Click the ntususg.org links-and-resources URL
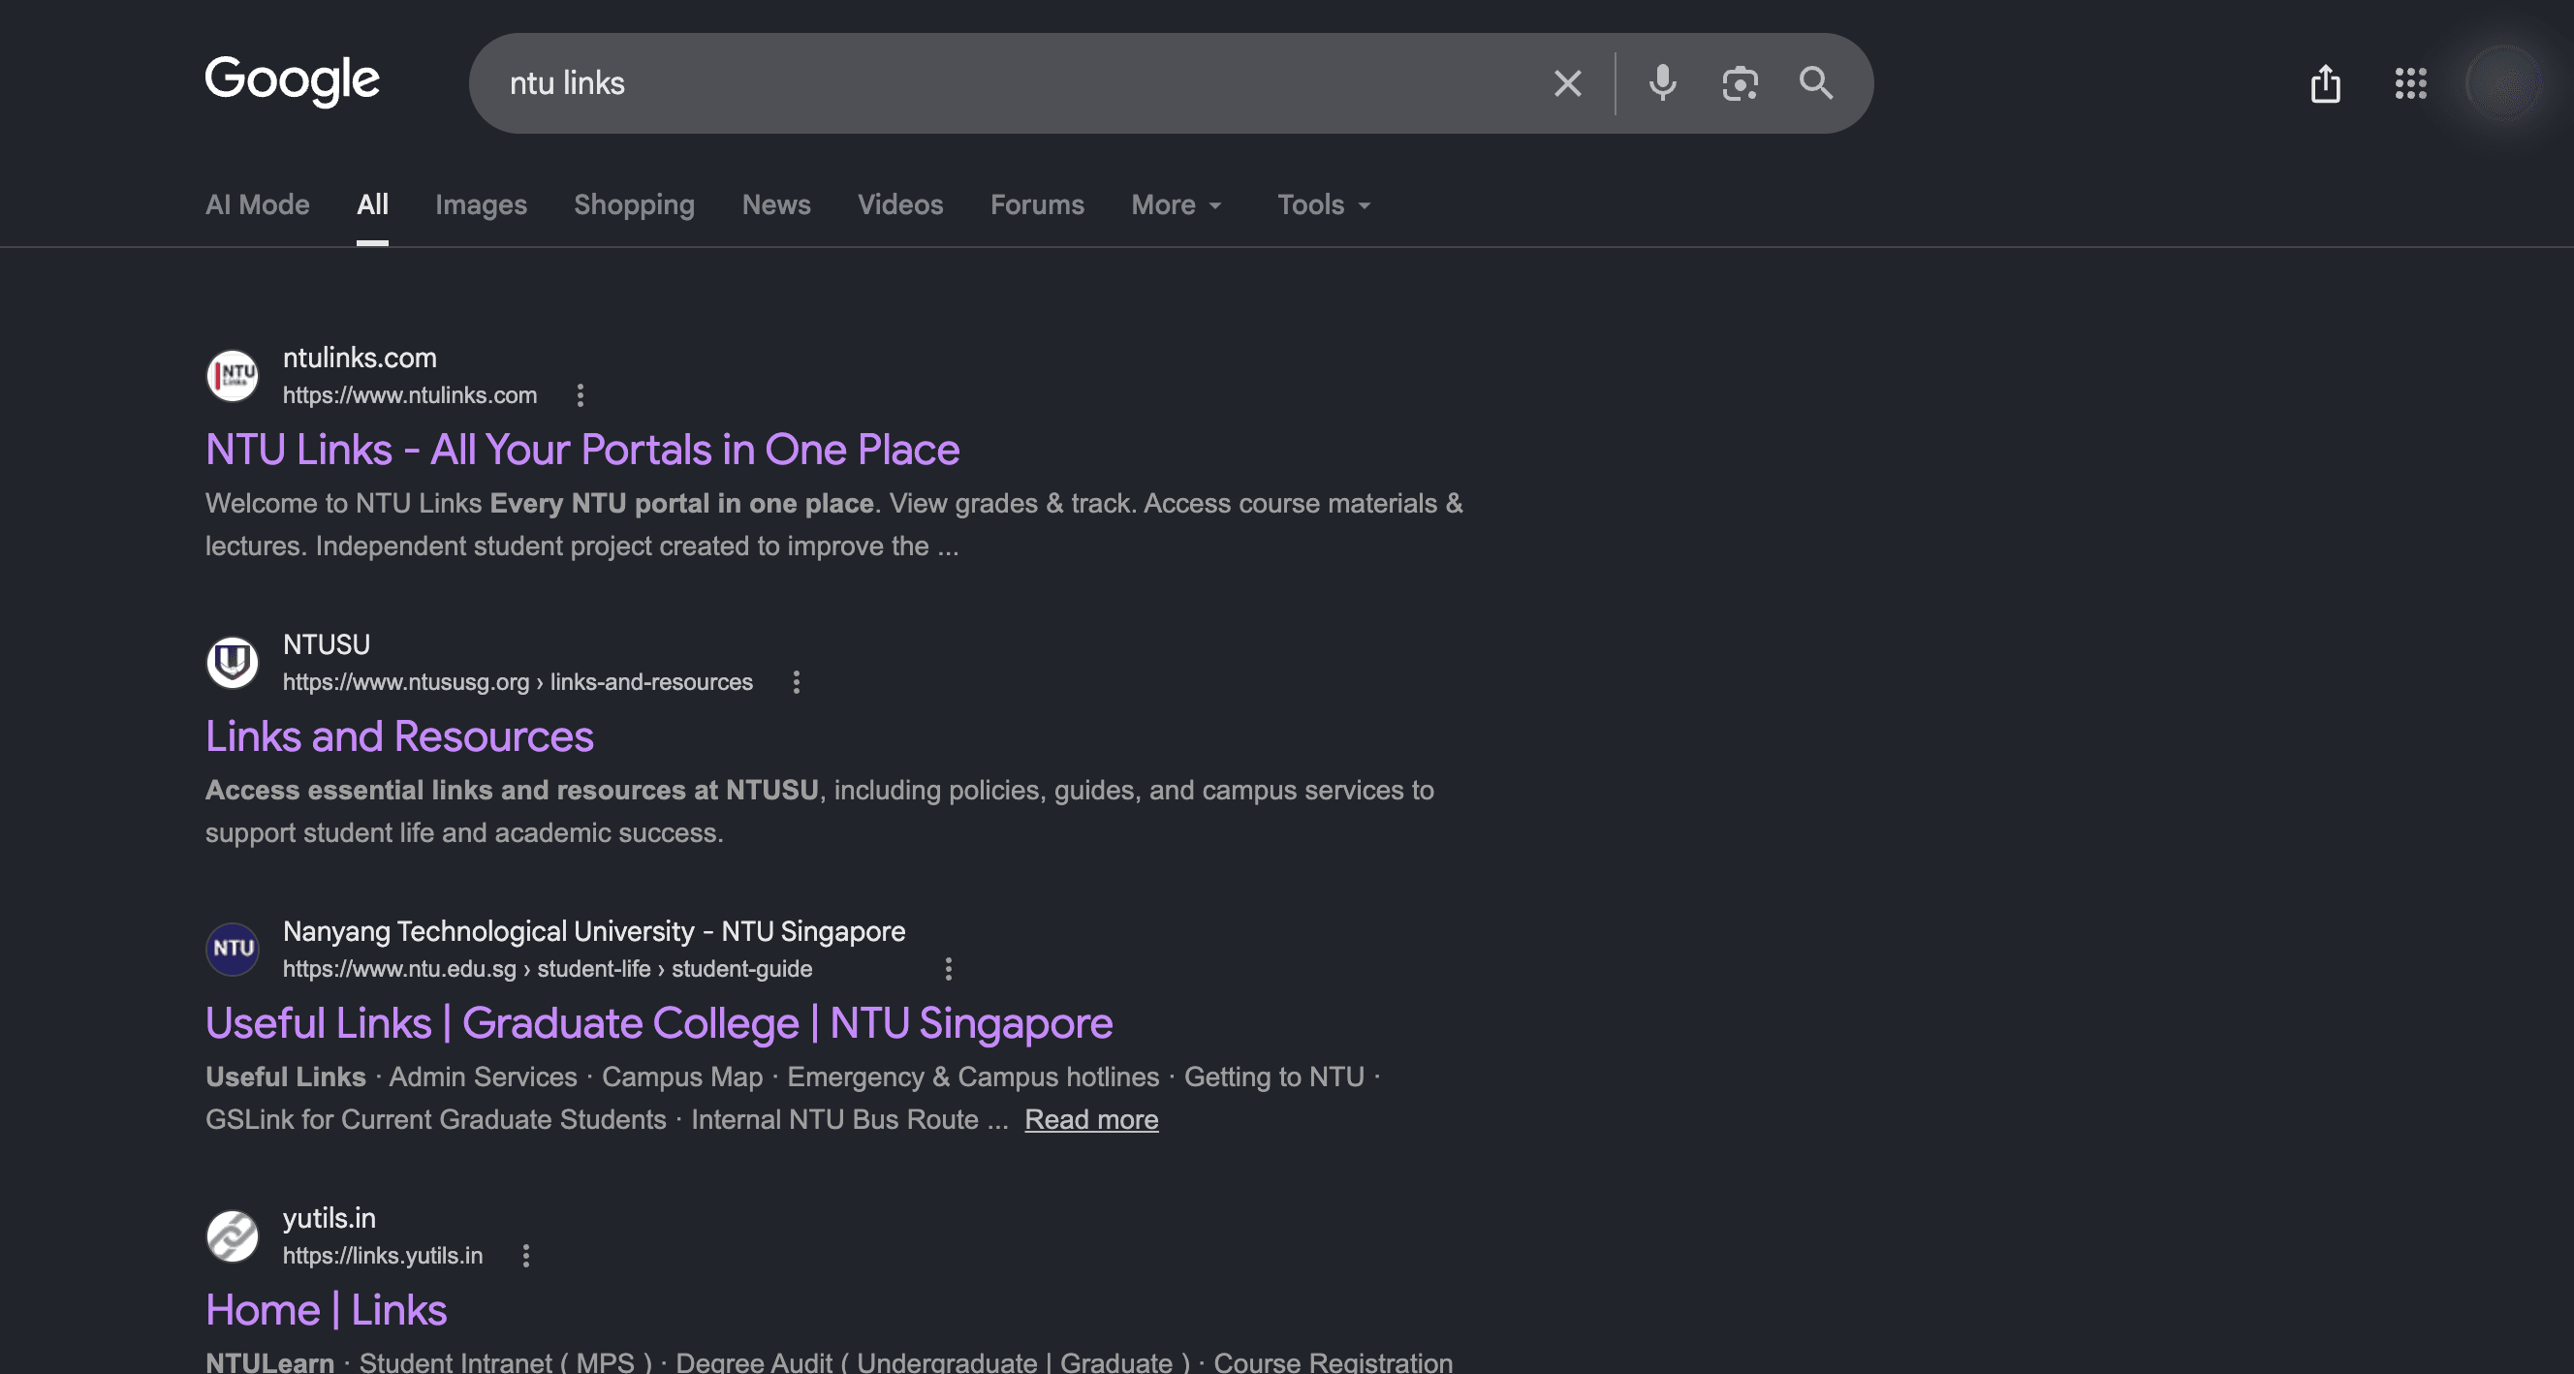Image resolution: width=2574 pixels, height=1374 pixels. [x=518, y=682]
